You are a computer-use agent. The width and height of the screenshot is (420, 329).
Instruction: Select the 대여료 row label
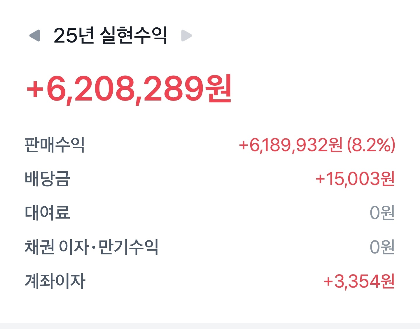47,212
